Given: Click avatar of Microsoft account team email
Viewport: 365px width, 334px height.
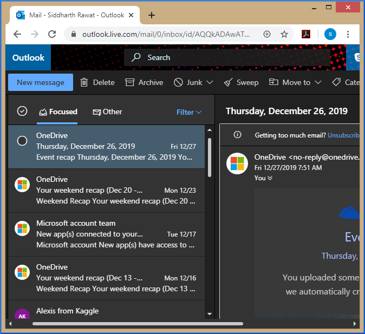Looking at the screenshot, I should pos(22,228).
